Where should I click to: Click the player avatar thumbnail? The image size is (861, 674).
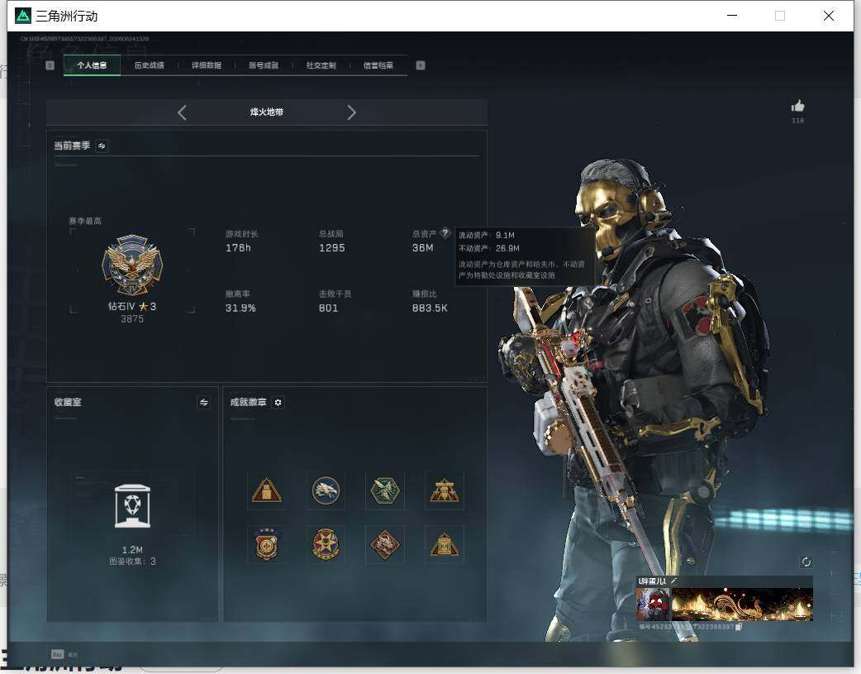coord(653,605)
